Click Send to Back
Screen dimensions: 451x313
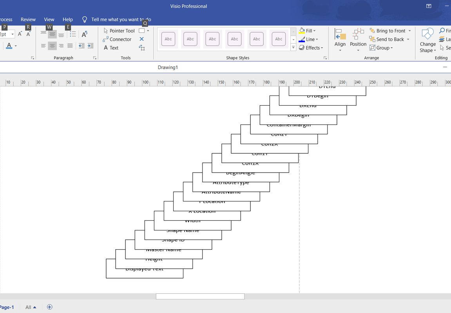(387, 40)
